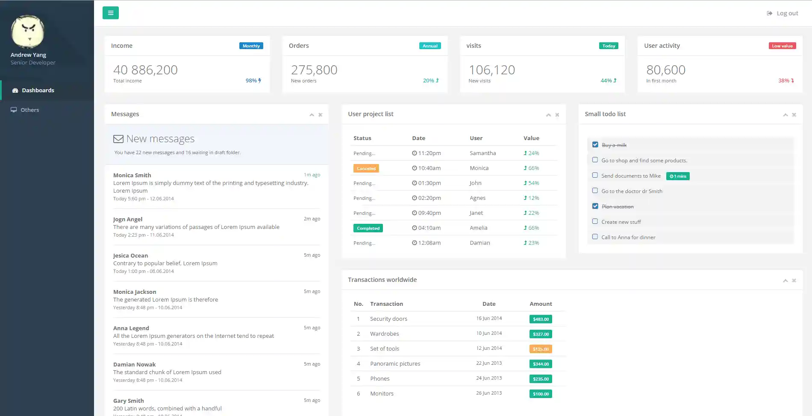Collapse the Messages panel using chevron
This screenshot has height=416, width=812.
coord(312,115)
